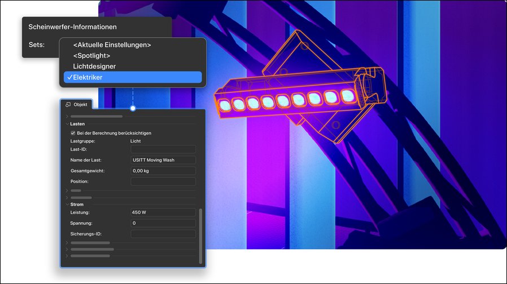The image size is (507, 284).
Task: Click the Last-ID input field
Action: pyautogui.click(x=163, y=149)
